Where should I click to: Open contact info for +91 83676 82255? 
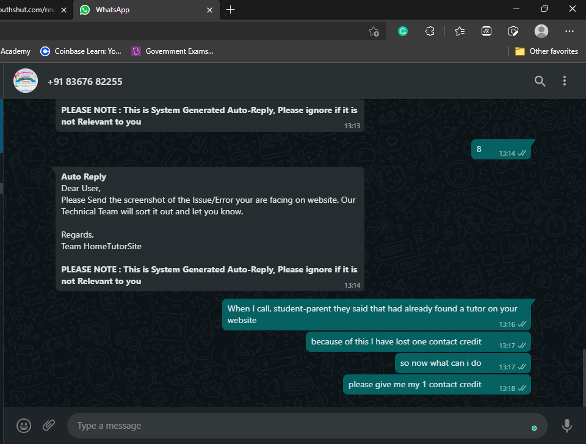(x=85, y=81)
